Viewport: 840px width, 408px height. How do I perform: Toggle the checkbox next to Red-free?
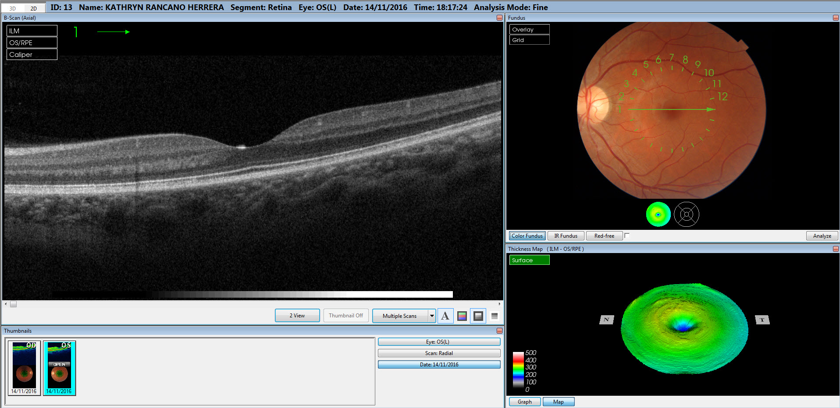pos(627,236)
